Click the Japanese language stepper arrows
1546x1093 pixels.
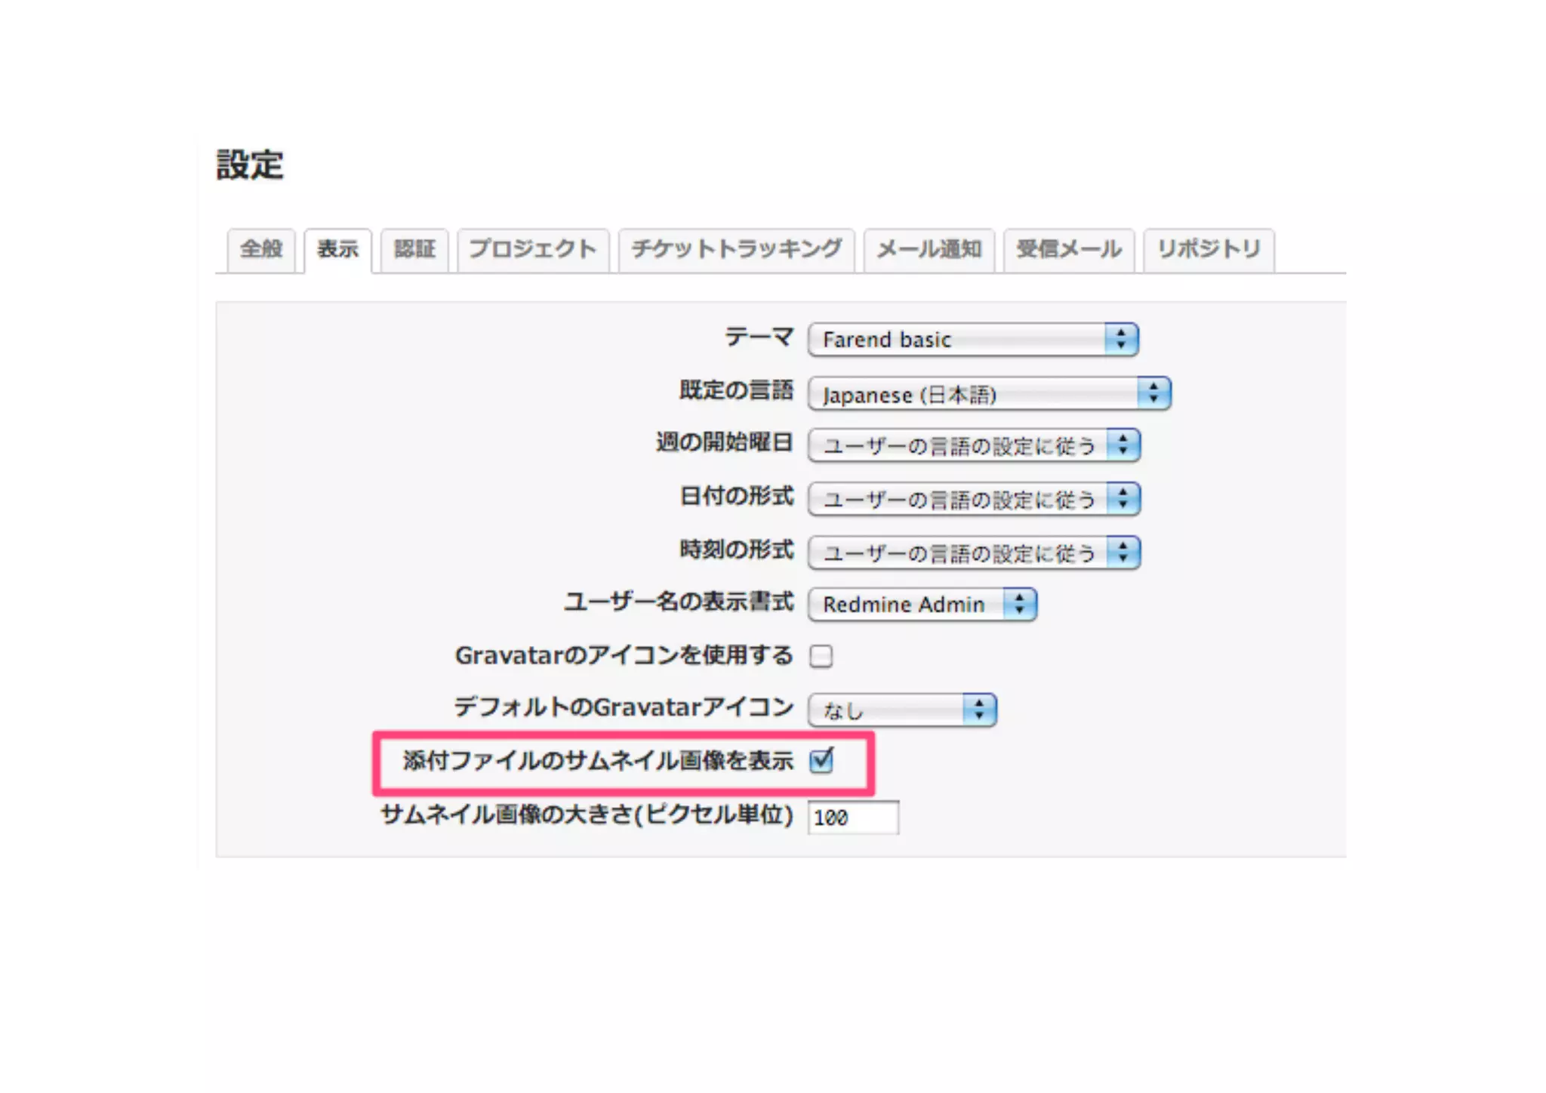1153,394
